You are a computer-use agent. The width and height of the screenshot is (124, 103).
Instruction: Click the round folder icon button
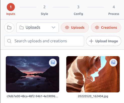click(x=9, y=27)
